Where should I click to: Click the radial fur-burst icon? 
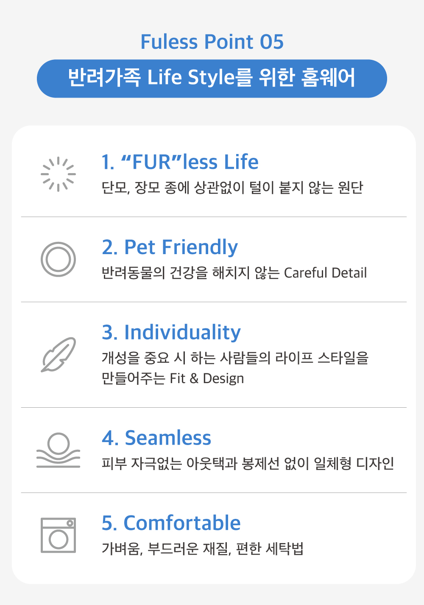58,174
